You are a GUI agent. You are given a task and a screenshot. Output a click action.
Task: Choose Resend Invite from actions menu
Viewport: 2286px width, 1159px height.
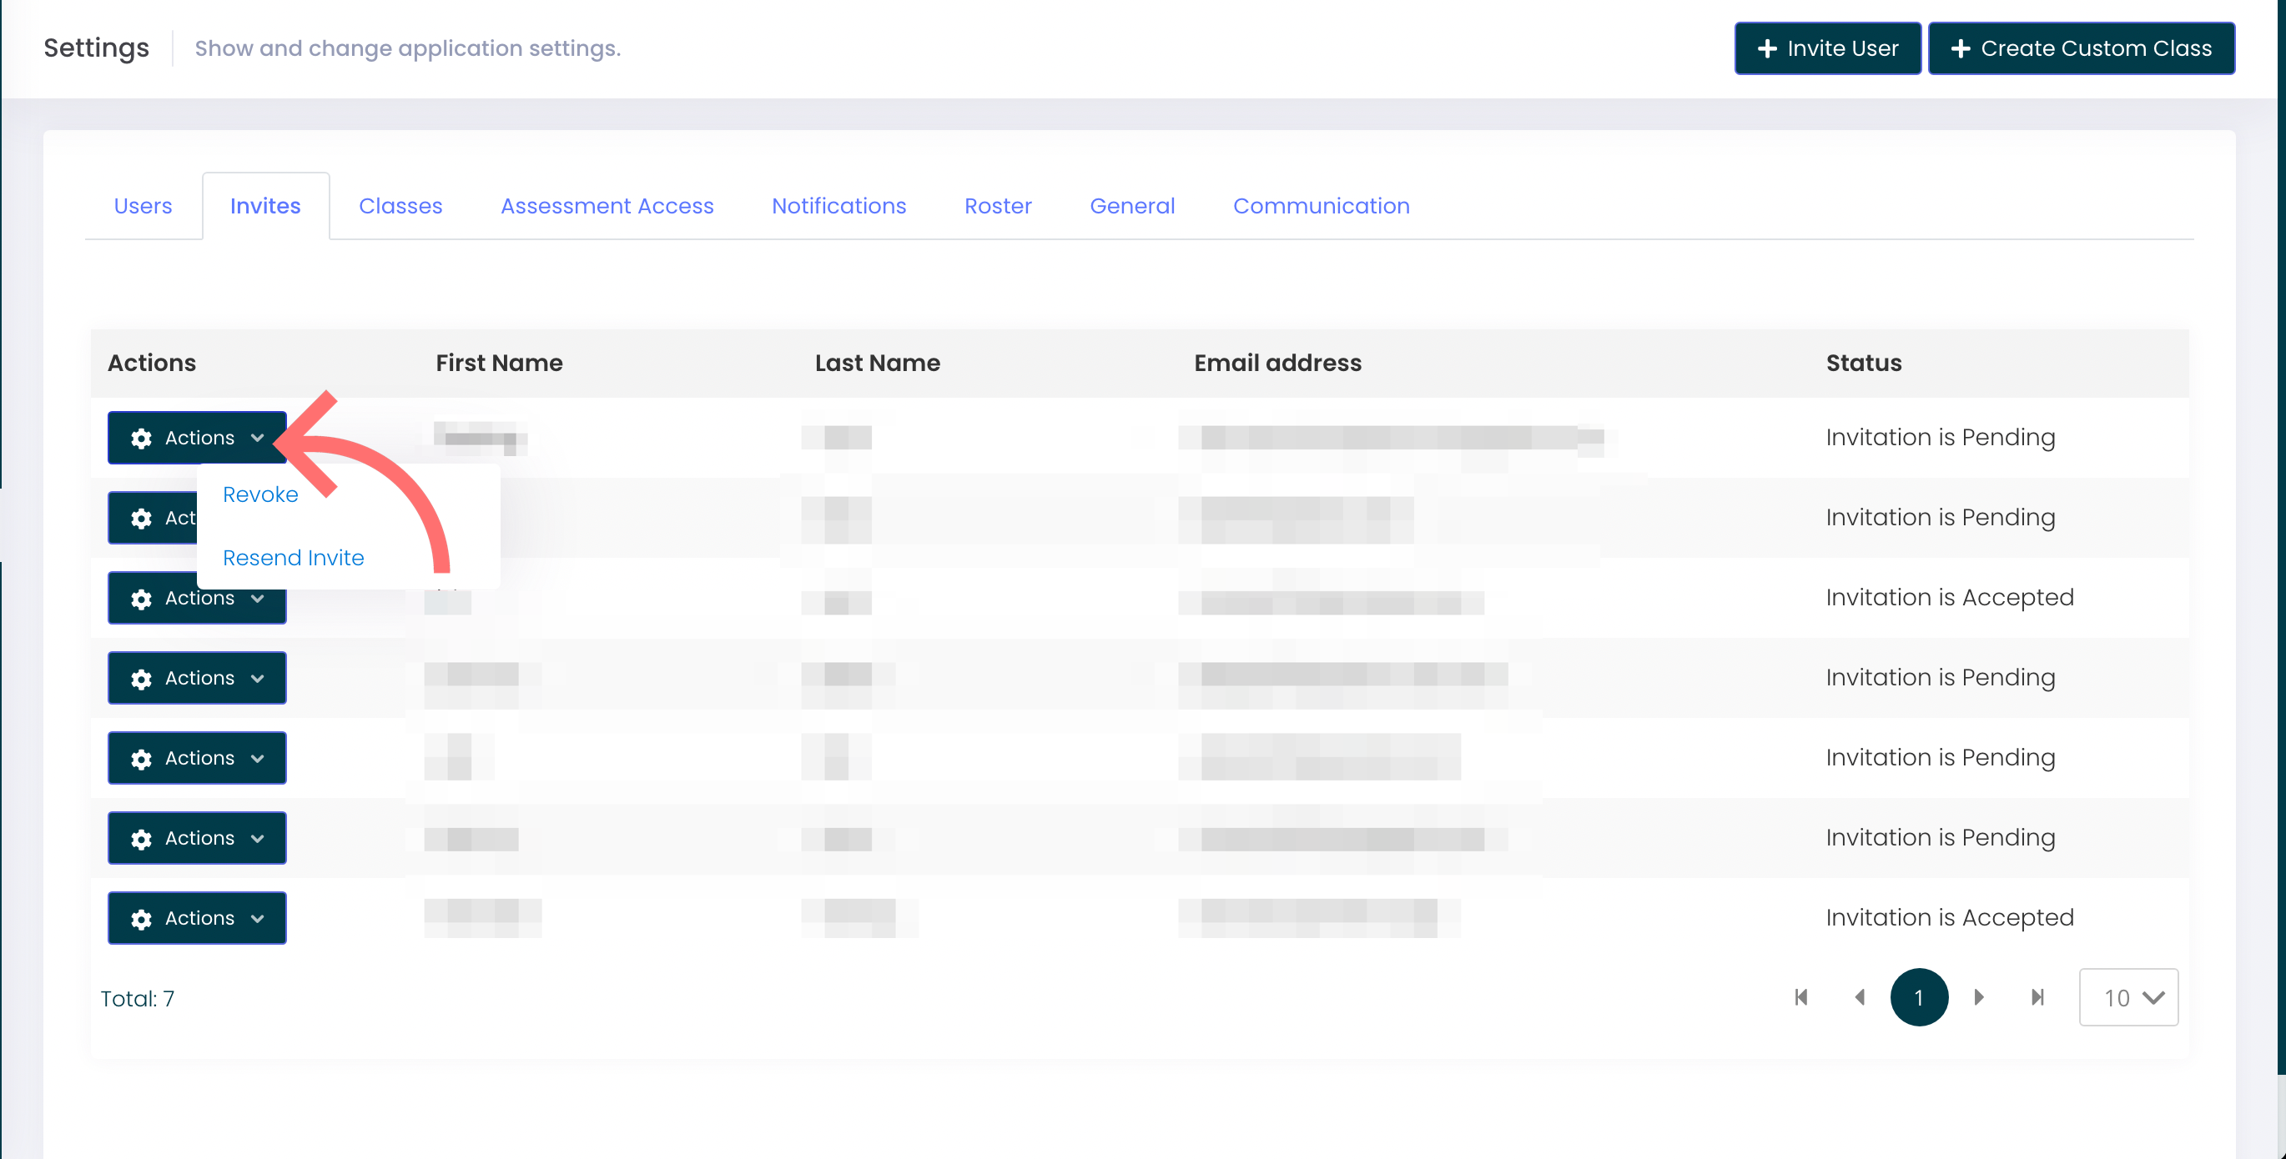[x=293, y=558]
